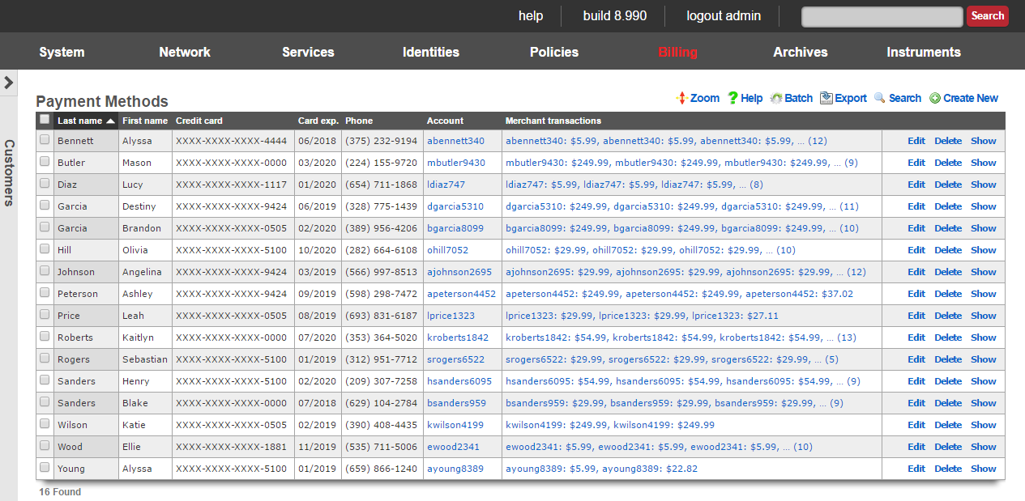Viewport: 1025px width, 501px height.
Task: Sort by Last name column header
Action: pyautogui.click(x=80, y=121)
